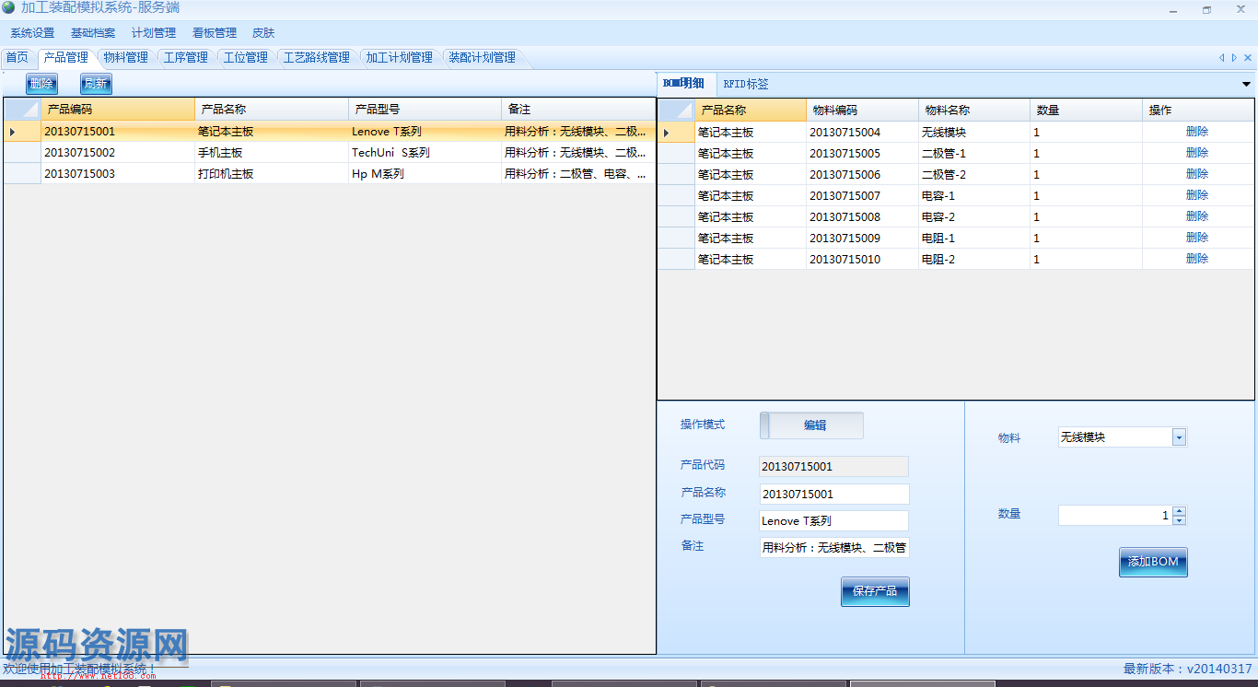The width and height of the screenshot is (1258, 687).
Task: Click the product grid select-all corner cell
Action: click(x=22, y=110)
